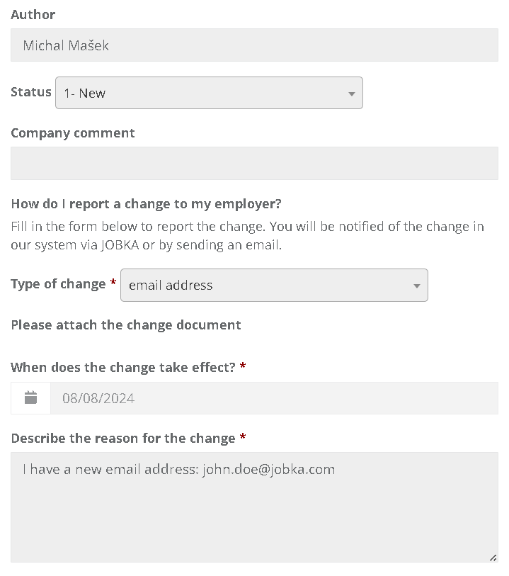
Task: Click the 'Type of change' label
Action: pyautogui.click(x=58, y=284)
